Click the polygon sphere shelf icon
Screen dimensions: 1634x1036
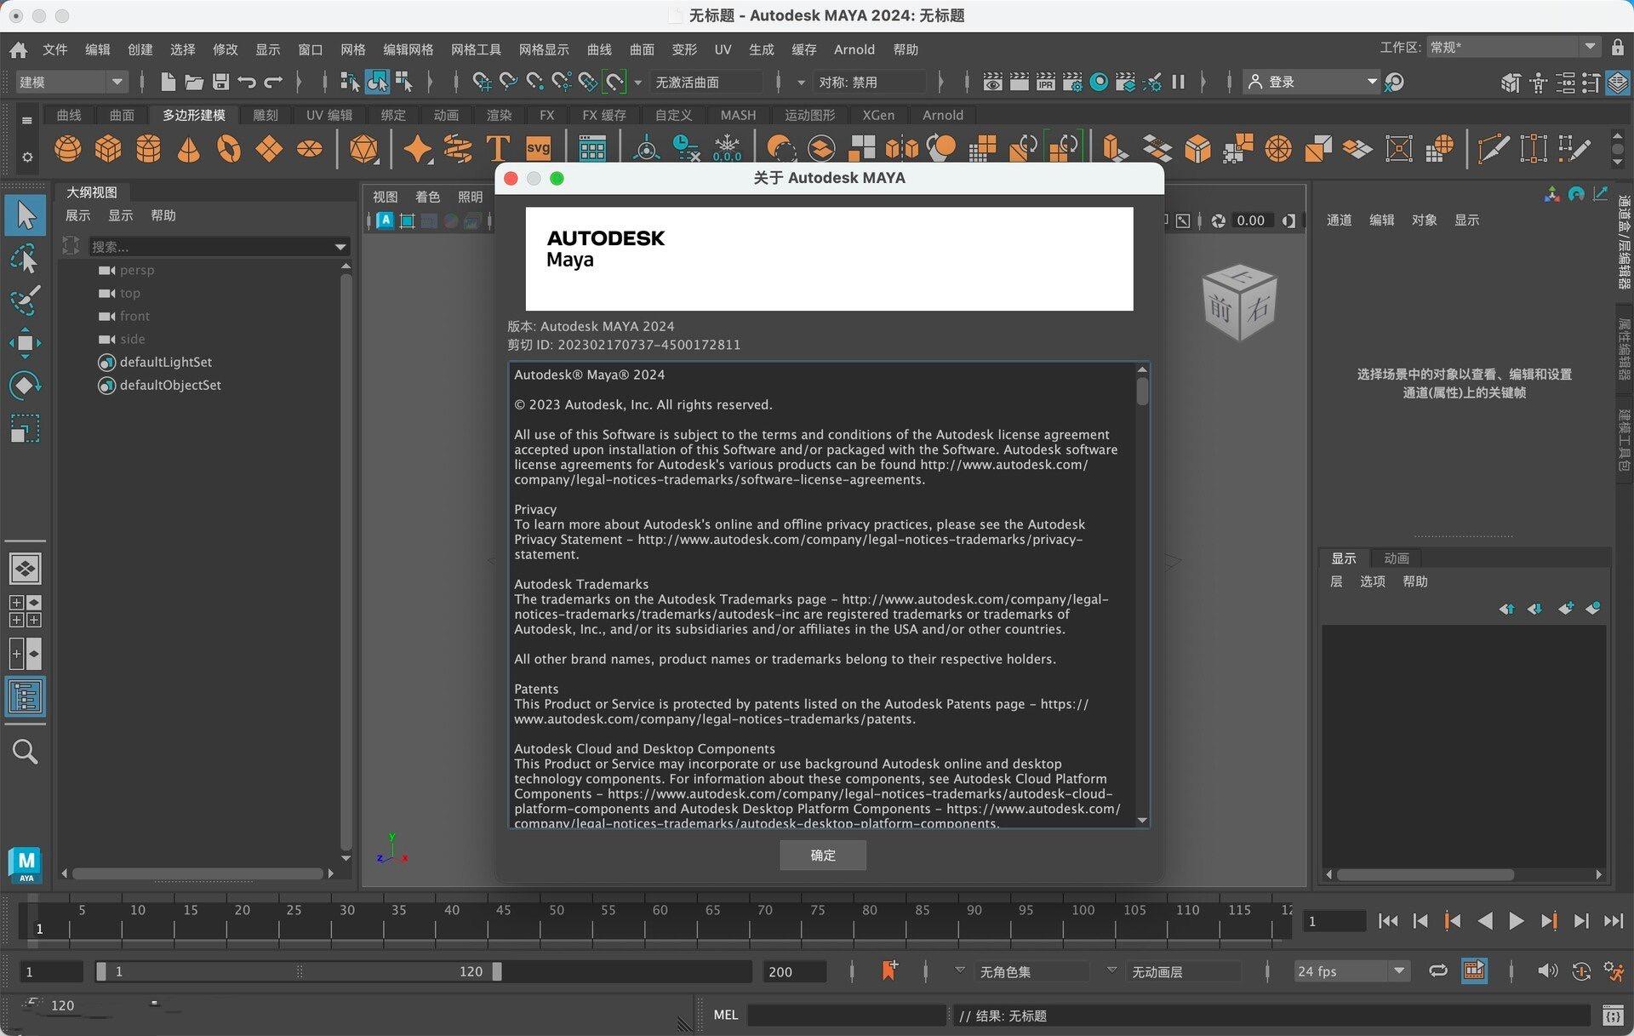68,149
